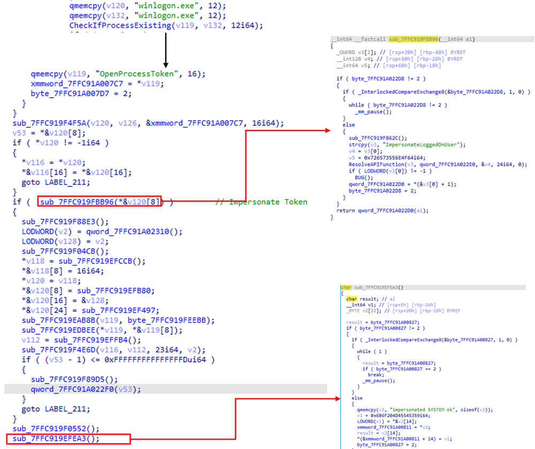The width and height of the screenshot is (535, 449).
Task: Click the "// Impersonate Token" comment
Action: click(262, 202)
